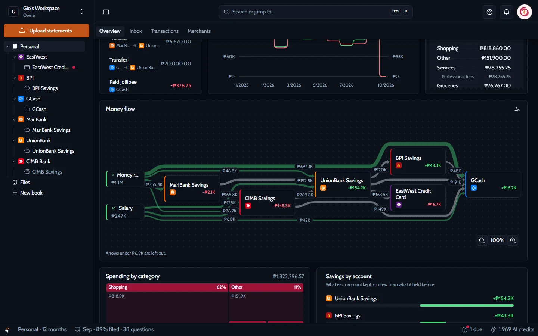Image resolution: width=538 pixels, height=336 pixels.
Task: Click the Upload statements button
Action: pyautogui.click(x=46, y=31)
